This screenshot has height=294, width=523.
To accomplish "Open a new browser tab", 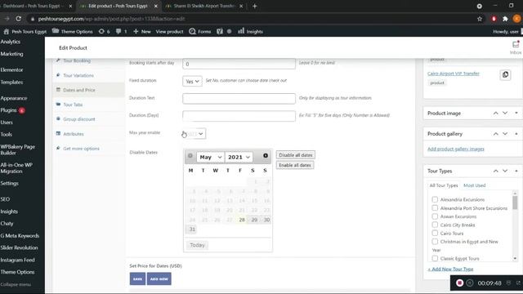I will tap(254, 6).
